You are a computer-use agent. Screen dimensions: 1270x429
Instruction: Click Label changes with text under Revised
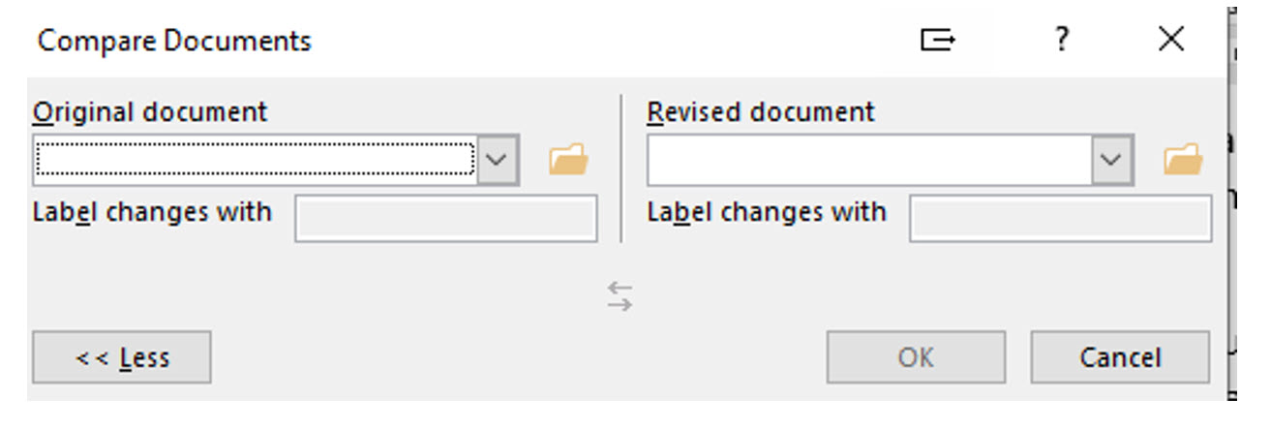pyautogui.click(x=767, y=211)
